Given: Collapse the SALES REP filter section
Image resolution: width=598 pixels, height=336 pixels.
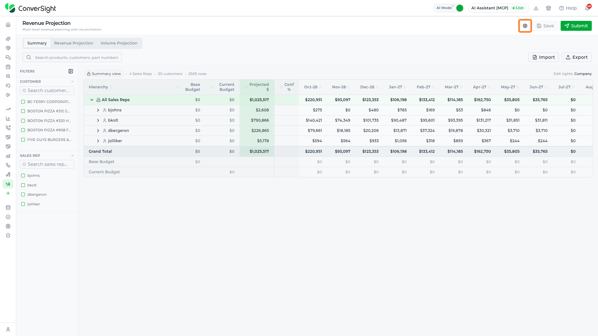Looking at the screenshot, I should (73, 156).
